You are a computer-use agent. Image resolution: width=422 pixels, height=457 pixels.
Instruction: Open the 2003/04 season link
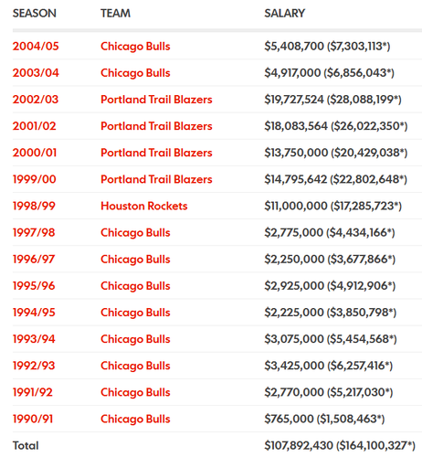pos(36,73)
